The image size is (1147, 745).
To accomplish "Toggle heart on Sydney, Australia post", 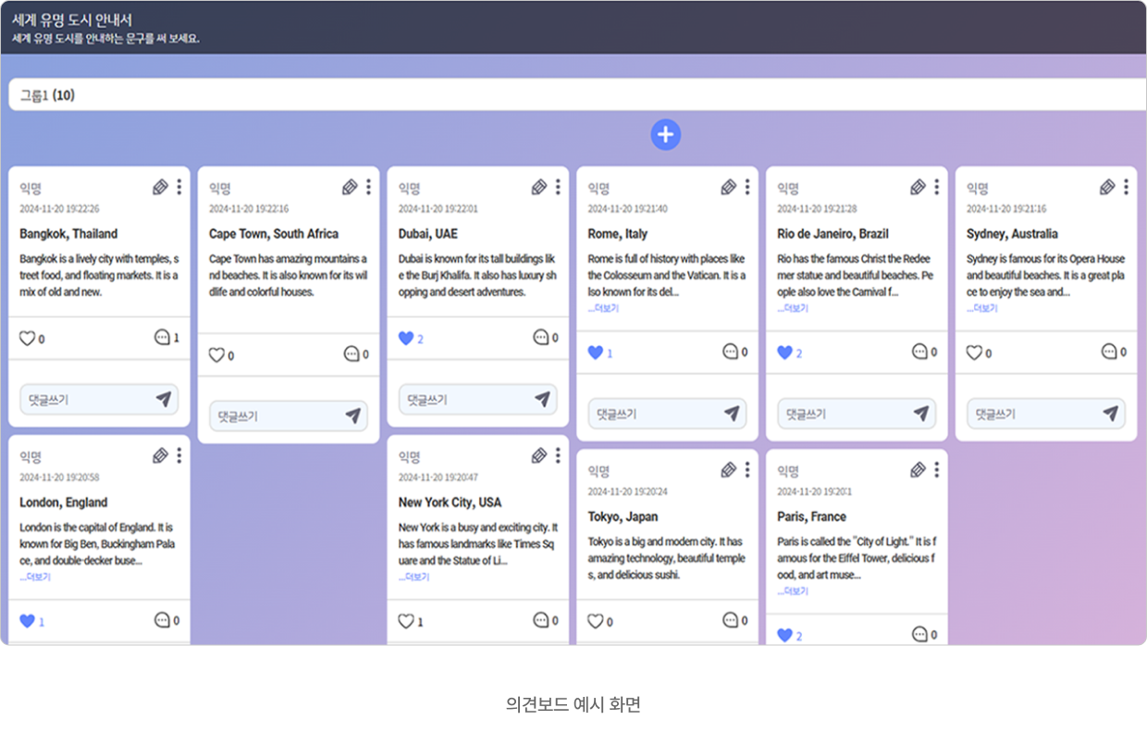I will 974,353.
